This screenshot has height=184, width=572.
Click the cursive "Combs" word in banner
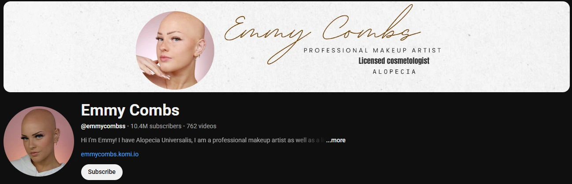click(x=370, y=27)
